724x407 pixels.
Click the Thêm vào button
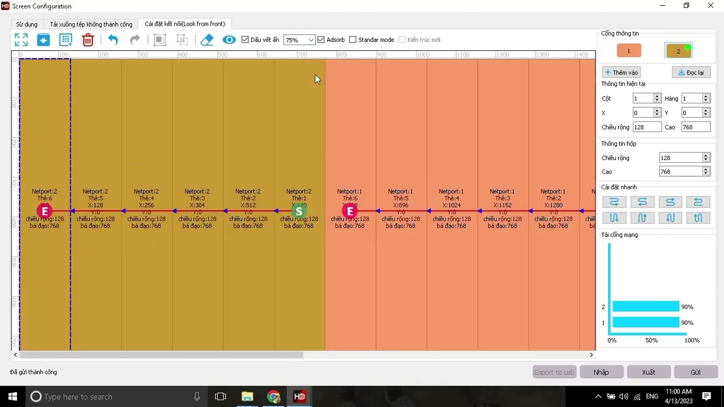[x=621, y=72]
